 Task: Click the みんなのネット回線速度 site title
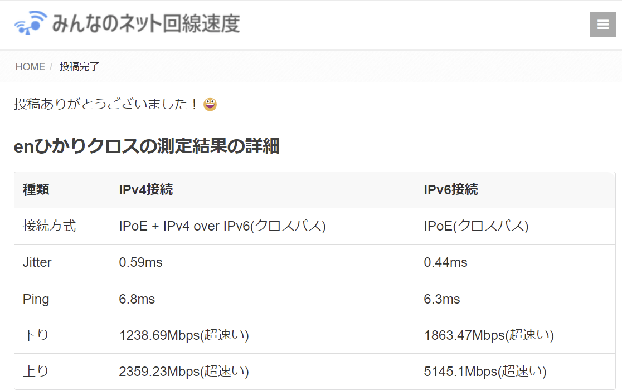pyautogui.click(x=145, y=24)
